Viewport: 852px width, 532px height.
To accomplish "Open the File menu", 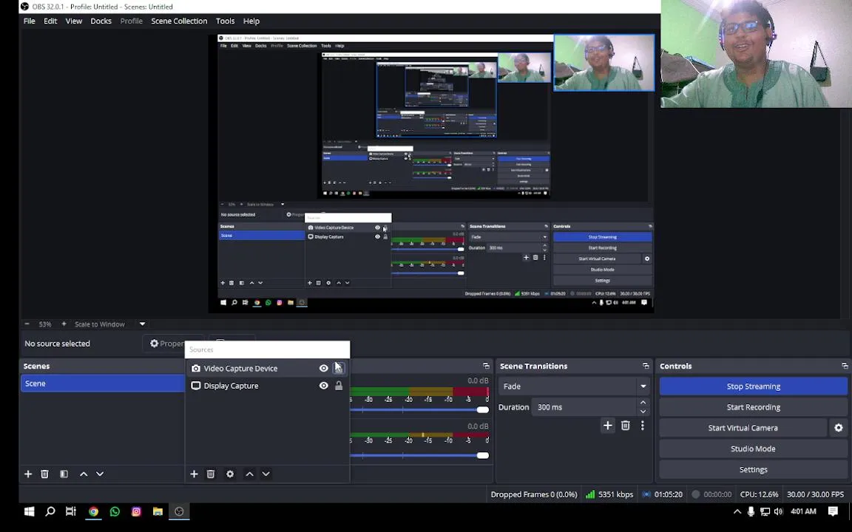I will click(x=30, y=21).
